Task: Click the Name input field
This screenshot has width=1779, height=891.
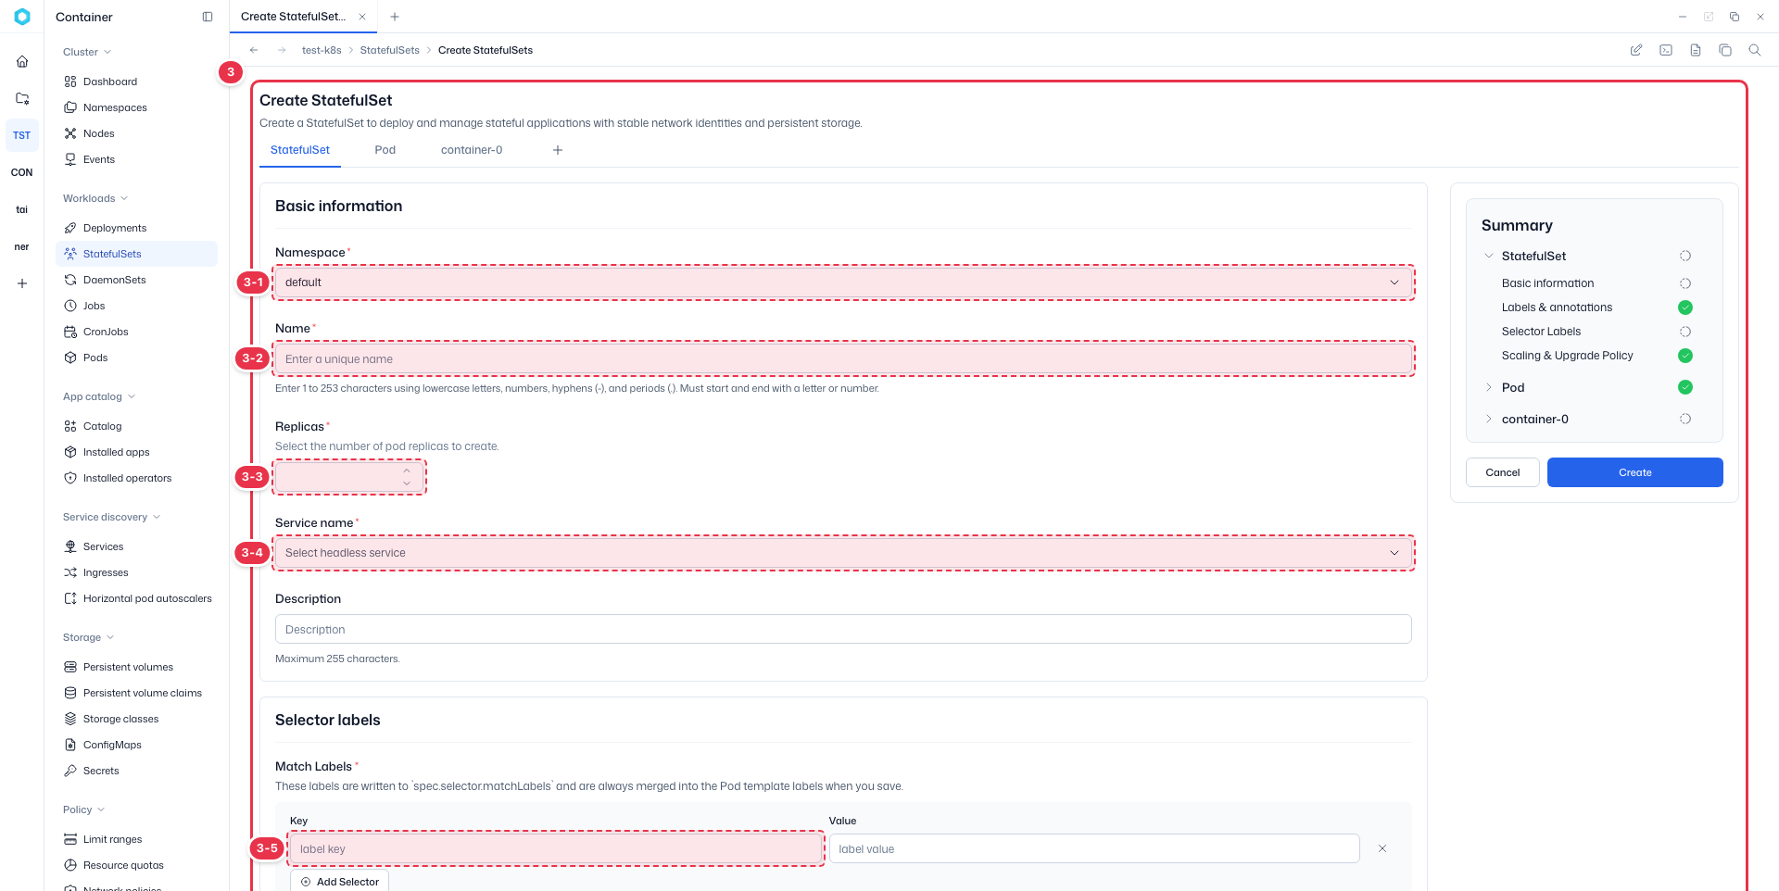Action: (x=843, y=358)
